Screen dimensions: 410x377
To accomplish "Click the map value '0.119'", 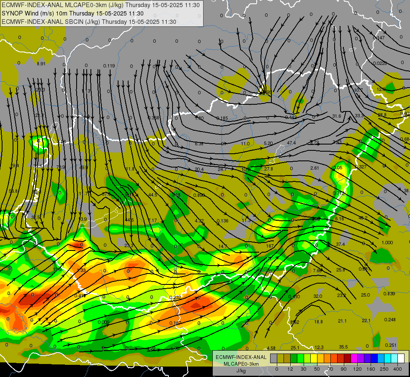I will 109,66.
